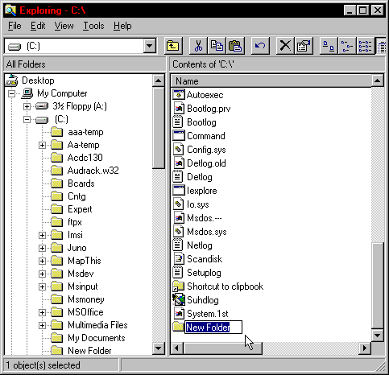Select the Msdos.sys file name

coord(207,232)
